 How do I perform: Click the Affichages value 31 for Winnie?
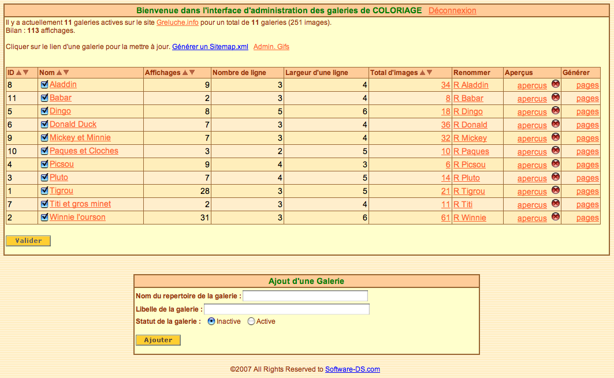(205, 218)
